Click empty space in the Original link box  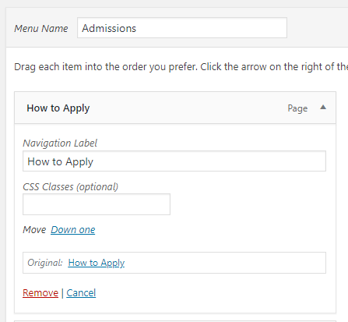pos(223,263)
